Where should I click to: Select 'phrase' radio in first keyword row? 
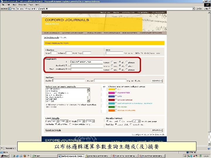click(127, 62)
